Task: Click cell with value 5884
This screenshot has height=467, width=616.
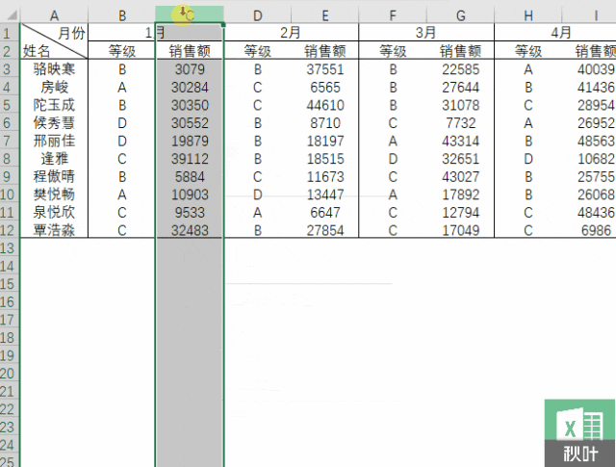Action: click(190, 176)
